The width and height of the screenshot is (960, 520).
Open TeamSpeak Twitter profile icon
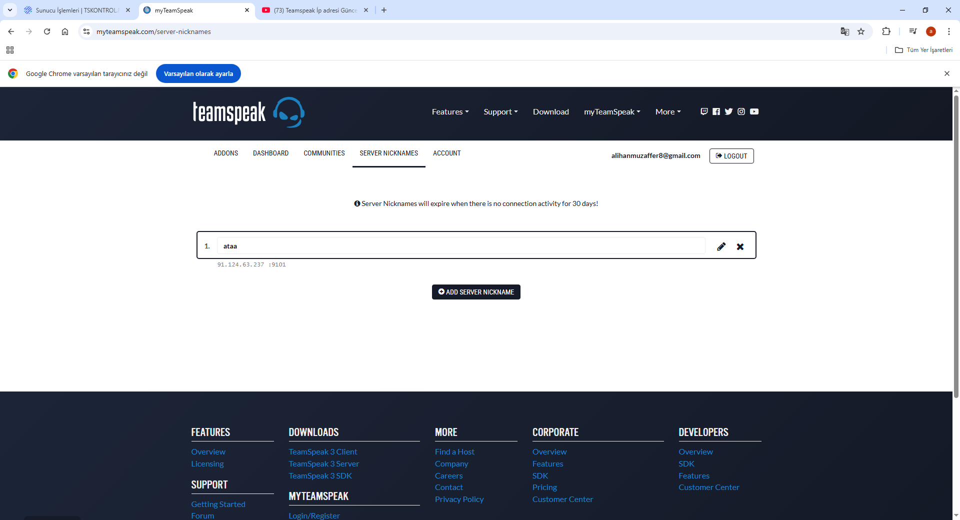click(728, 111)
